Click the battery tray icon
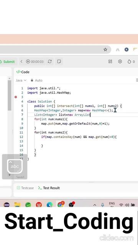 133,205
